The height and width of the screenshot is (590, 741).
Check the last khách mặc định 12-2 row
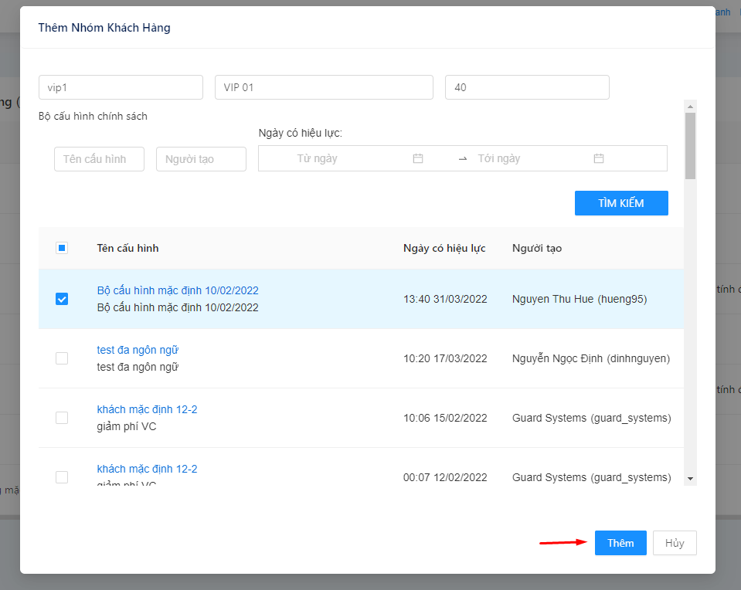(62, 477)
